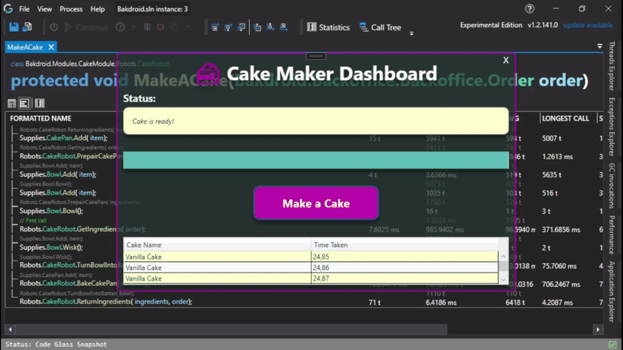Viewport: 623px width, 350px height.
Task: Sort by the Cake Name column header
Action: click(x=218, y=244)
